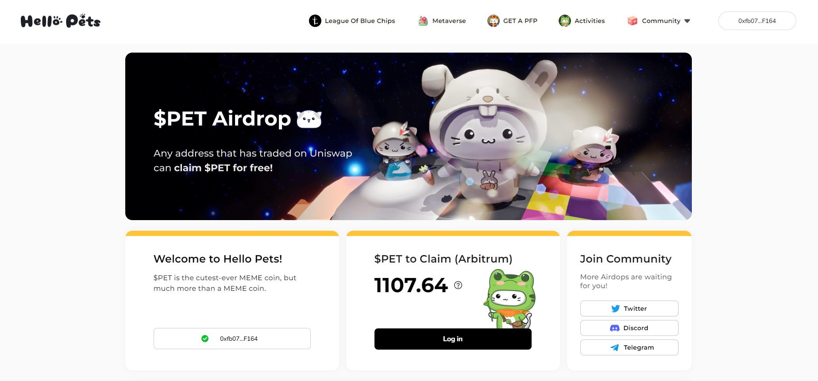
Task: Open the Metaverse menu item
Action: pos(442,21)
